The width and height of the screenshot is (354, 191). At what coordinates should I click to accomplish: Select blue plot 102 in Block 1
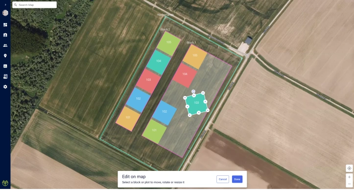tap(165, 113)
